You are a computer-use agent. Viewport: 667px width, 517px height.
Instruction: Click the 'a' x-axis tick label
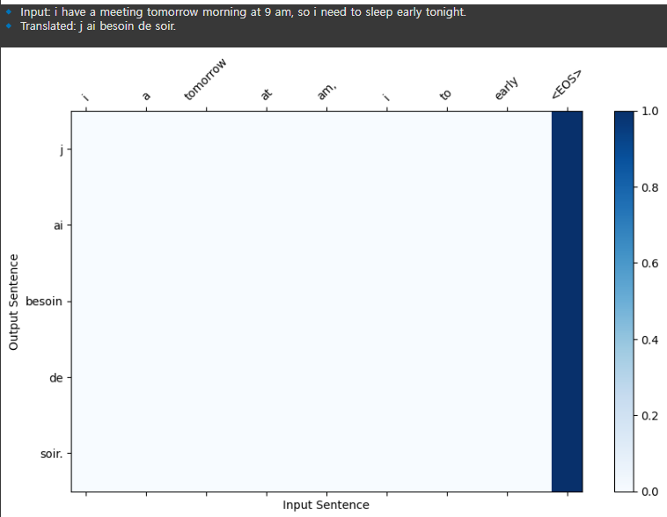145,96
